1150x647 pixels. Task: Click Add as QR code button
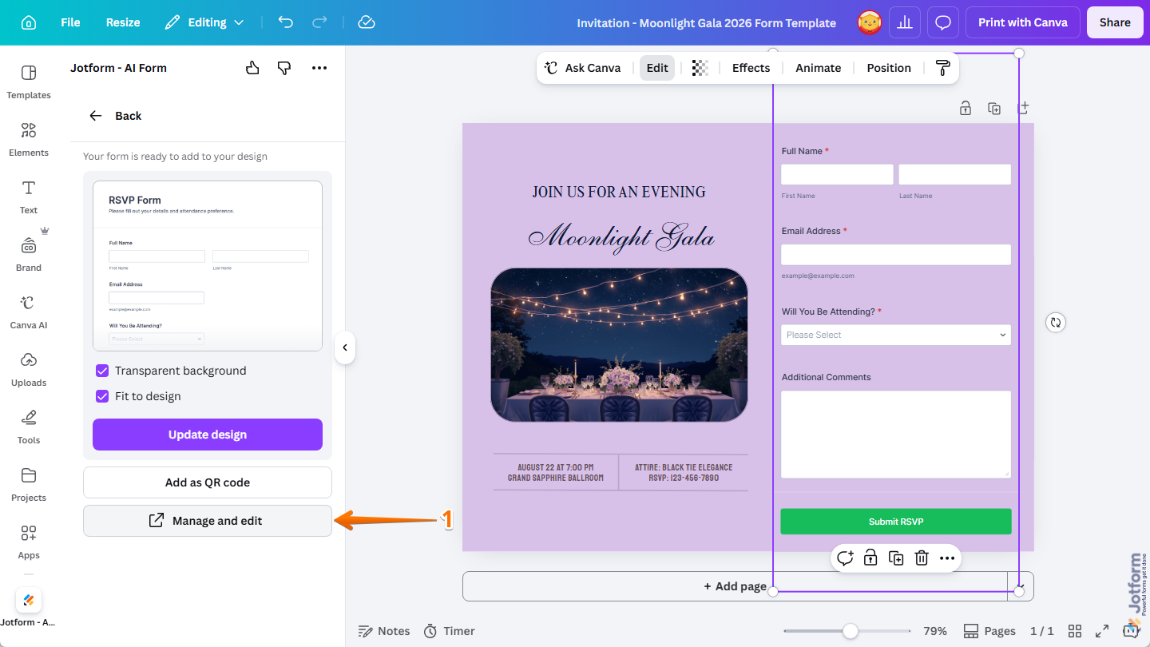(208, 482)
